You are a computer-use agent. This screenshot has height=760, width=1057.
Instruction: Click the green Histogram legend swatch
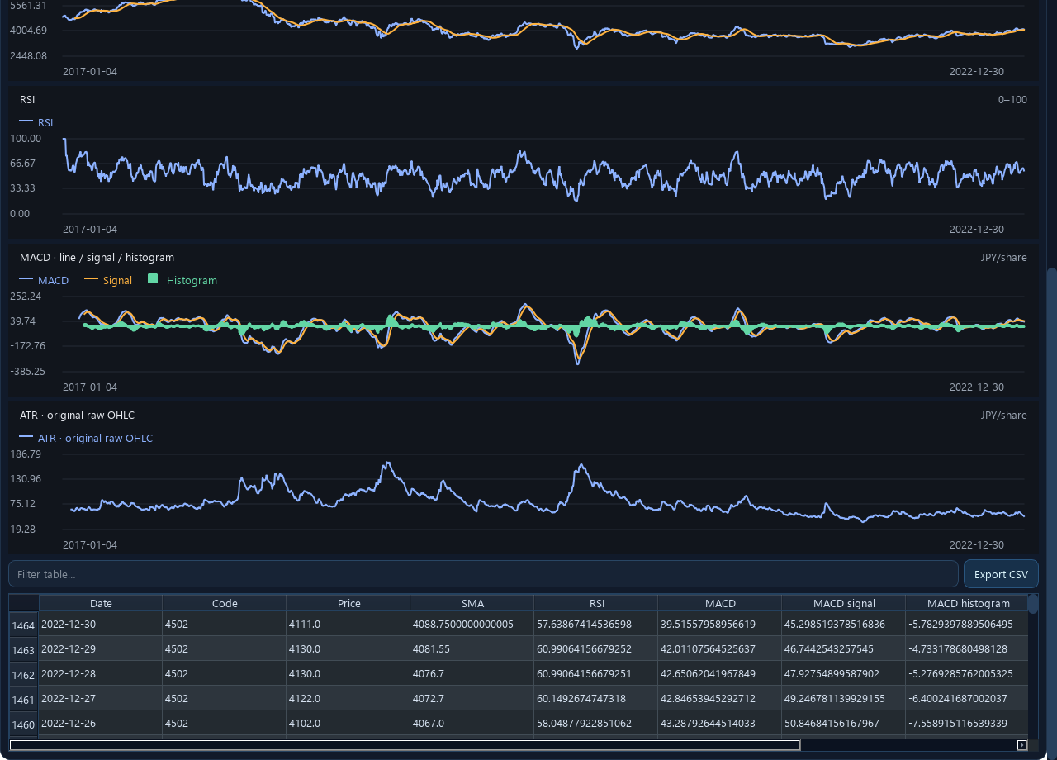pos(153,279)
